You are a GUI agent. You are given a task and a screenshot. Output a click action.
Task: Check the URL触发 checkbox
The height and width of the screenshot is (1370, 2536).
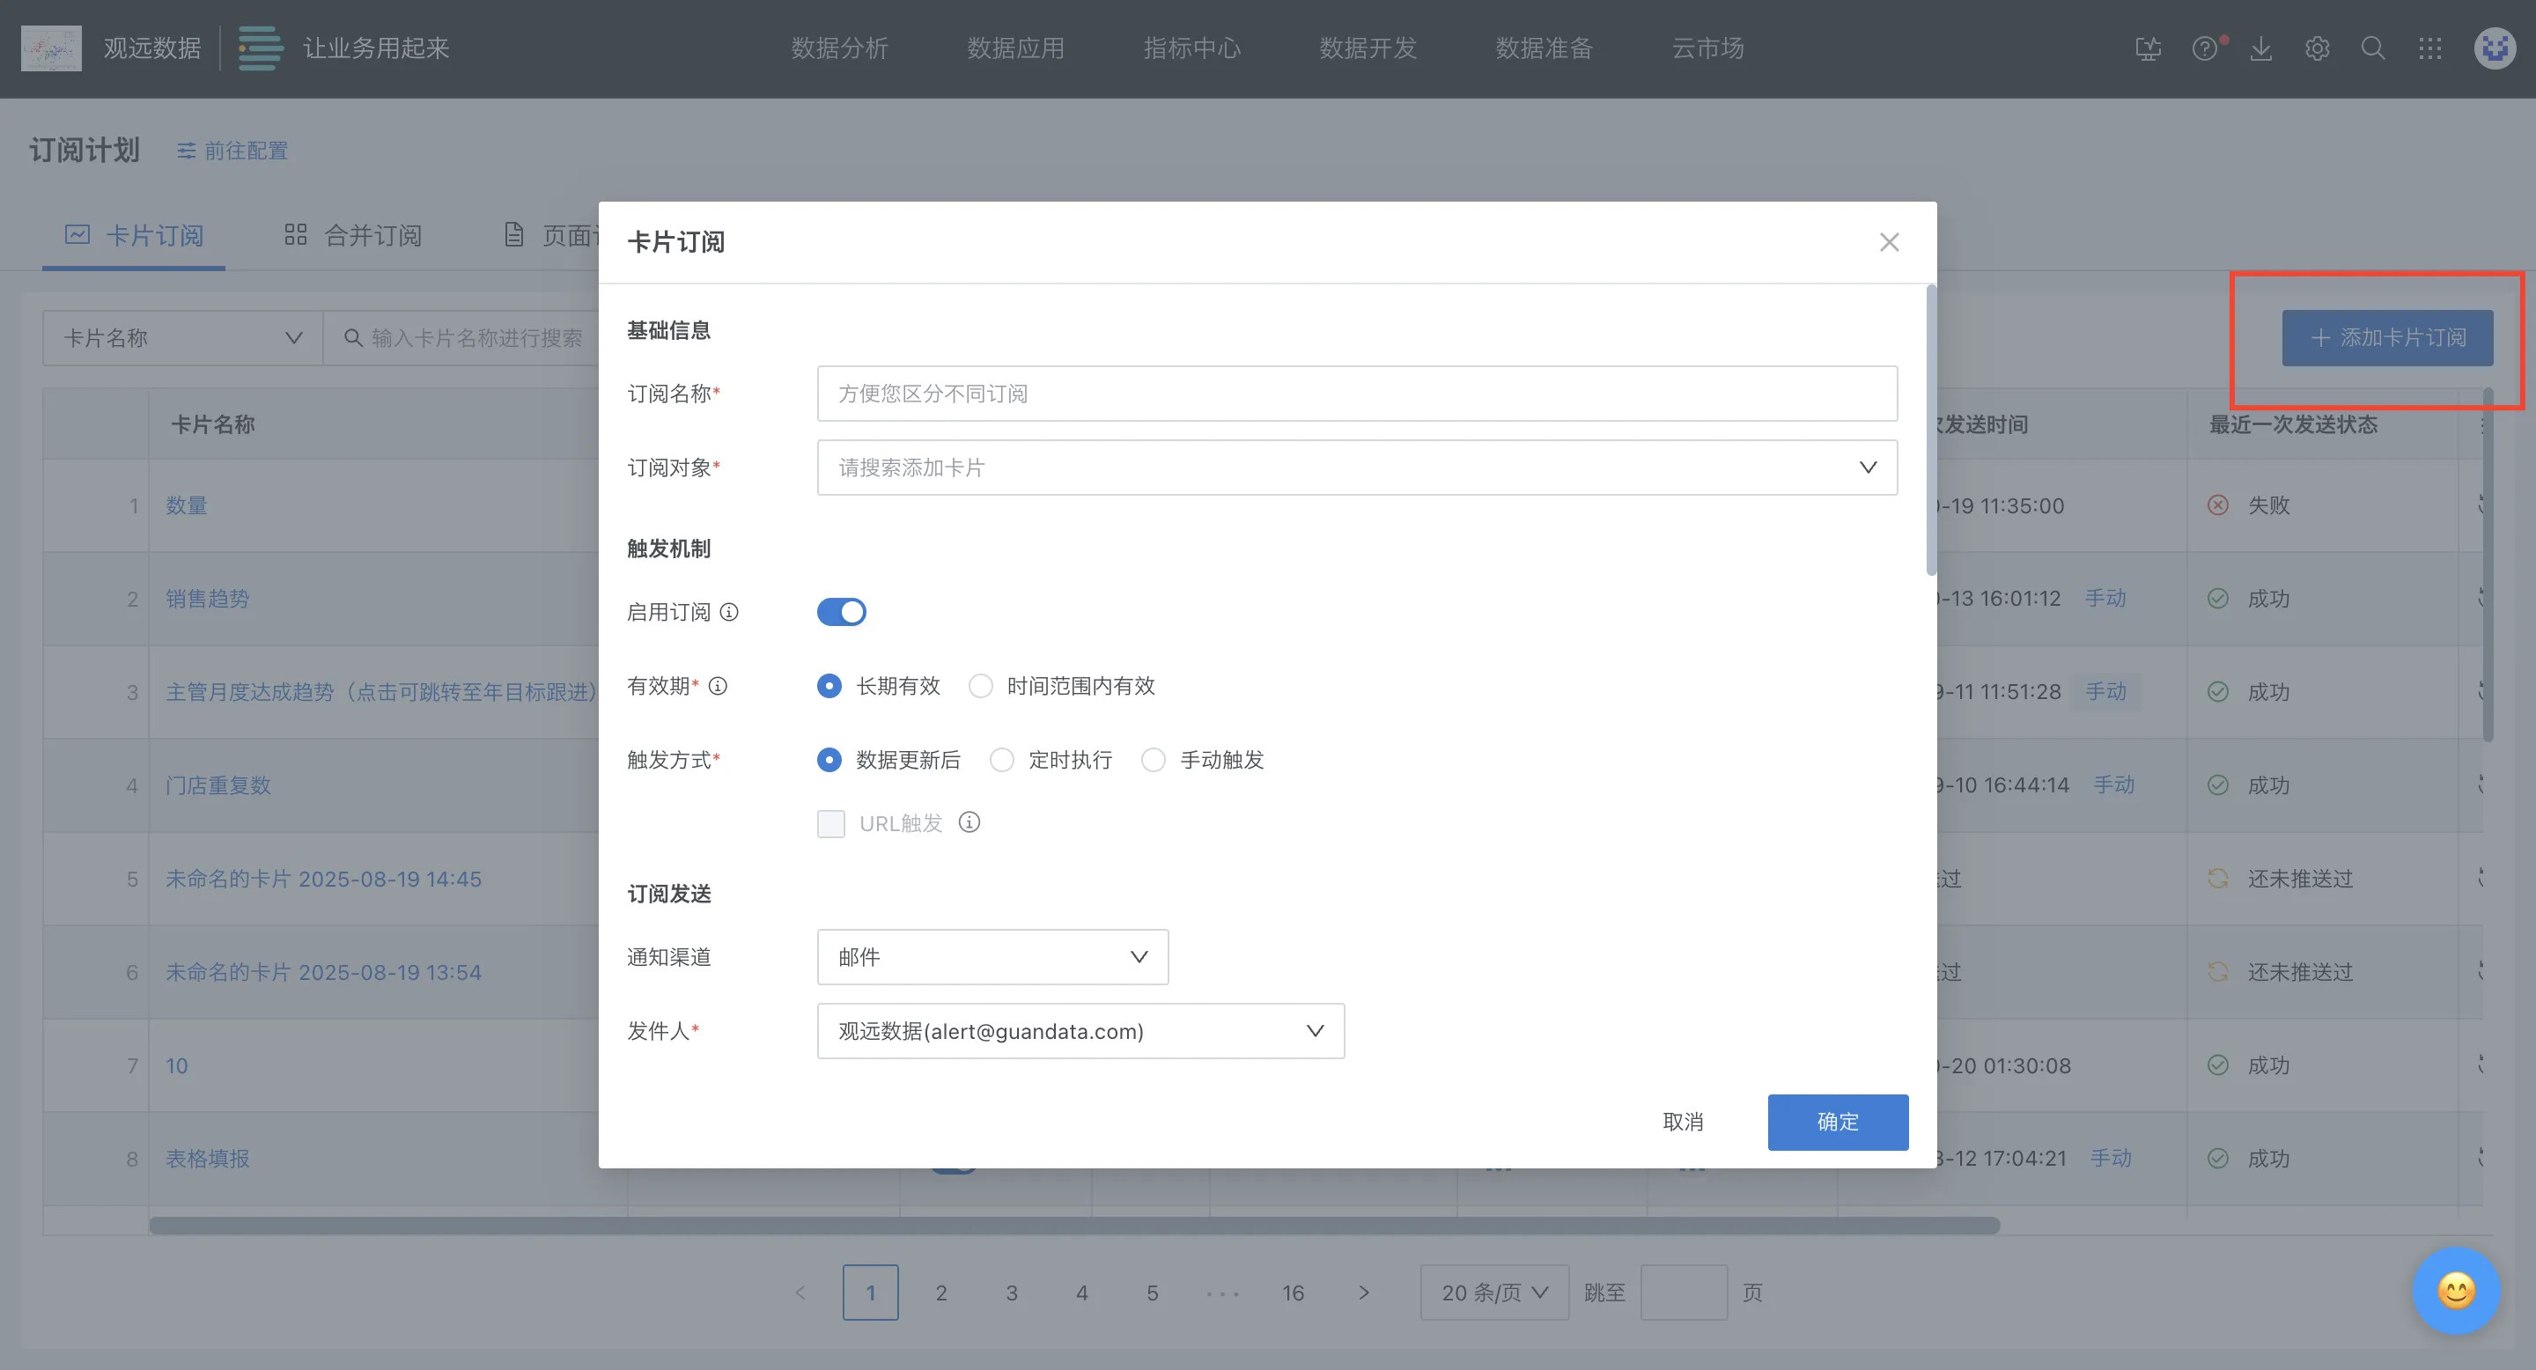coord(831,824)
